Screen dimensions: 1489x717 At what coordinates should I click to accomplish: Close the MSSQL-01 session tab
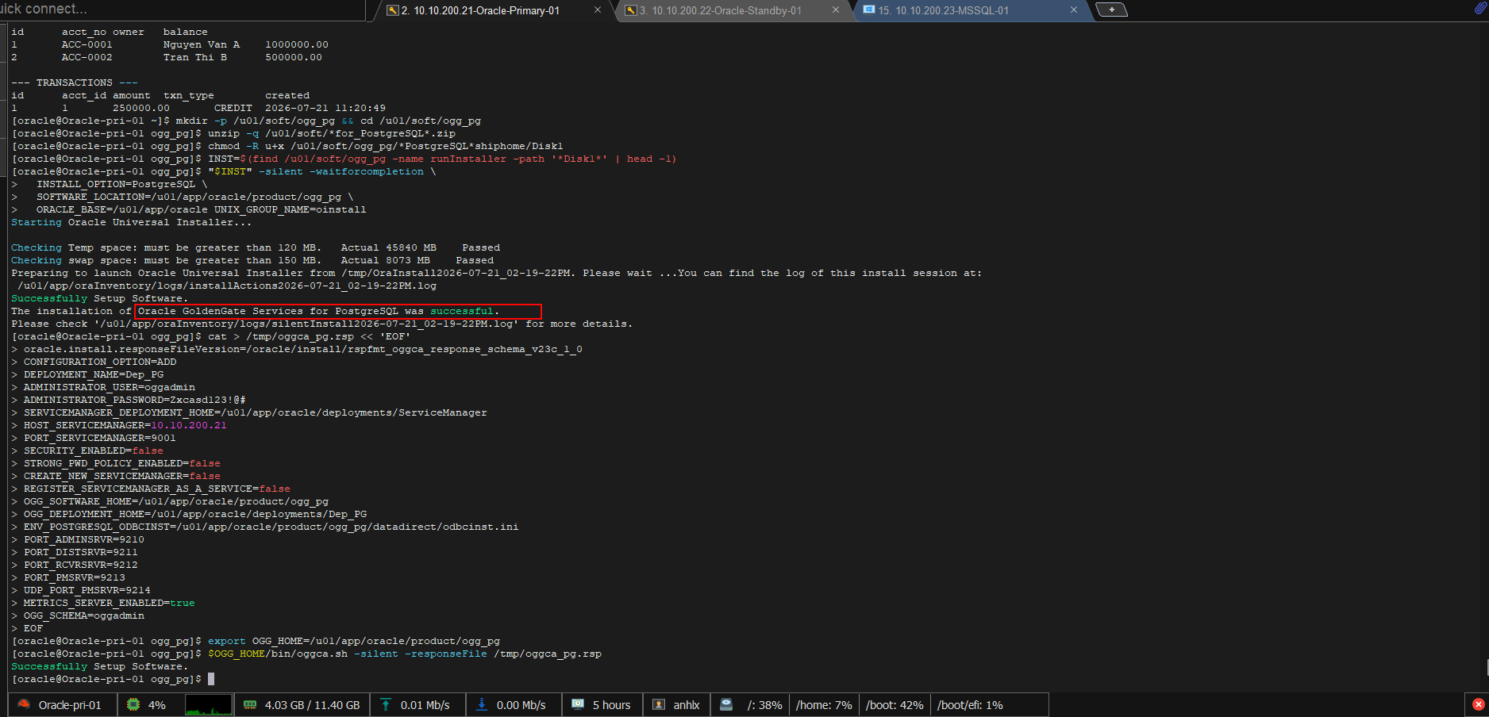pyautogui.click(x=1074, y=10)
